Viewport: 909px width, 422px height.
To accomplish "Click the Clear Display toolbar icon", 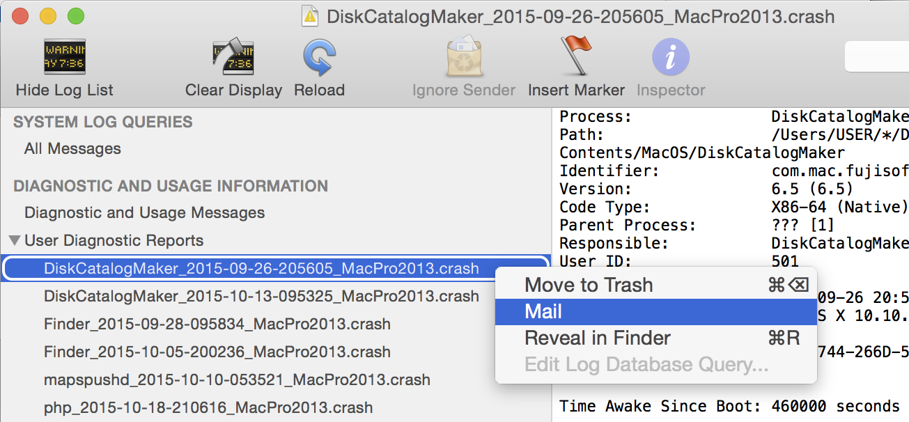I will 233,57.
